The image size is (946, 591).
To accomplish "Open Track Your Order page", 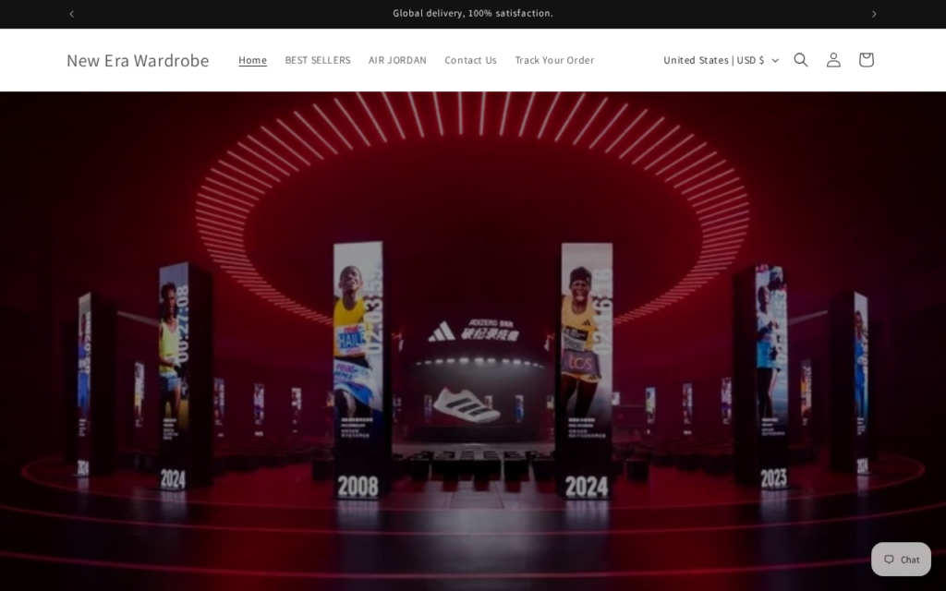I will (554, 60).
